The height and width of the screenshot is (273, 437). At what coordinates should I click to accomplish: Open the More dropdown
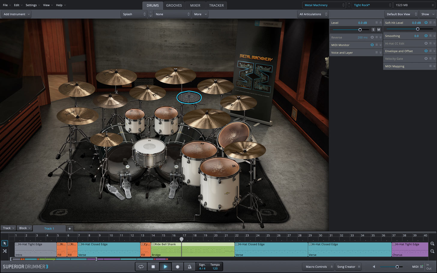[200, 14]
